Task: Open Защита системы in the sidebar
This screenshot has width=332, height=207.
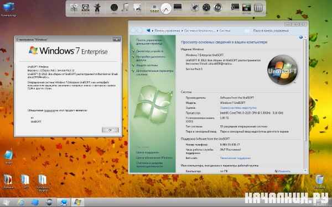Action: (147, 65)
